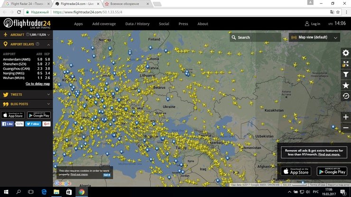
Task: Open the flight filter funnel icon
Action: click(x=346, y=74)
